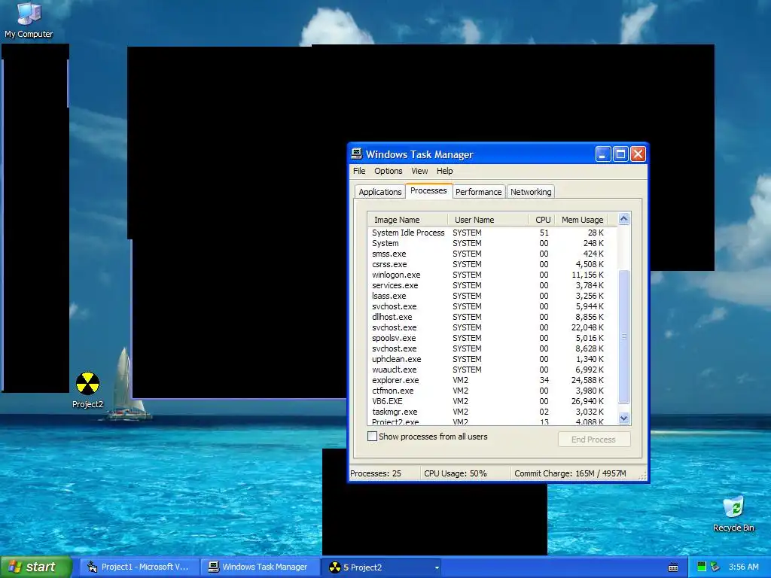
Task: Click the Processes: 25 status bar entry
Action: (x=383, y=473)
